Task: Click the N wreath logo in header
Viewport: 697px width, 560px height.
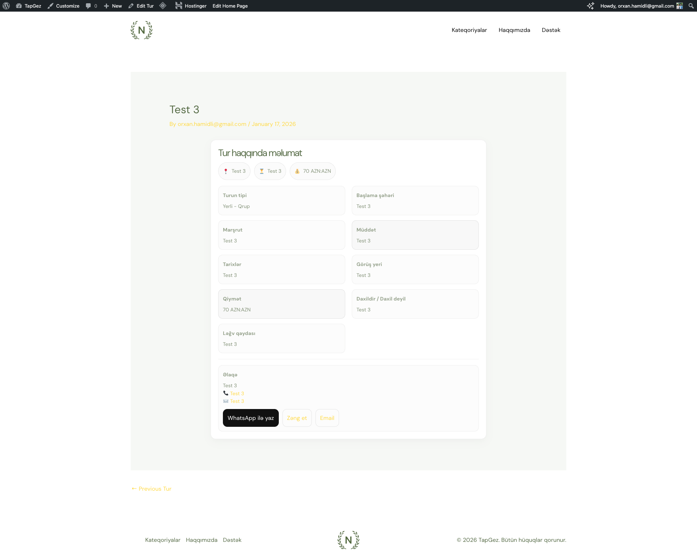Action: [142, 30]
